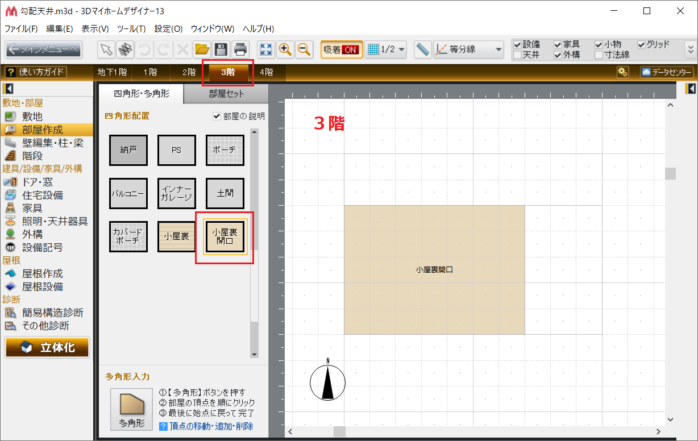Select the arrow selection tool

coord(106,49)
